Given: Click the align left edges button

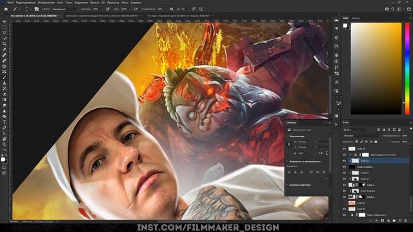Looking at the screenshot, I should (289, 172).
